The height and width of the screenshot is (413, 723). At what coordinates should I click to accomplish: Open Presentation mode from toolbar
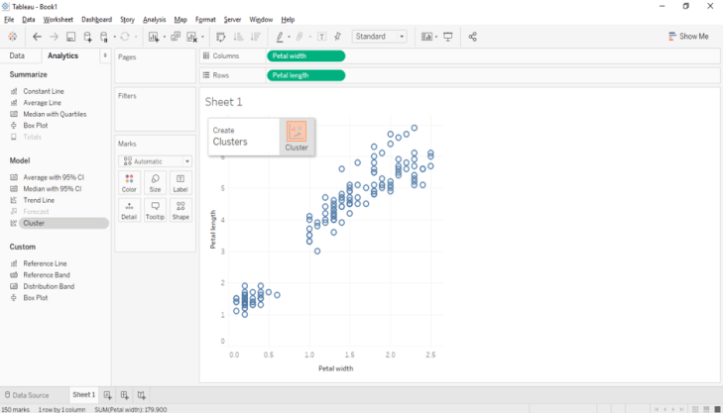[x=448, y=37]
